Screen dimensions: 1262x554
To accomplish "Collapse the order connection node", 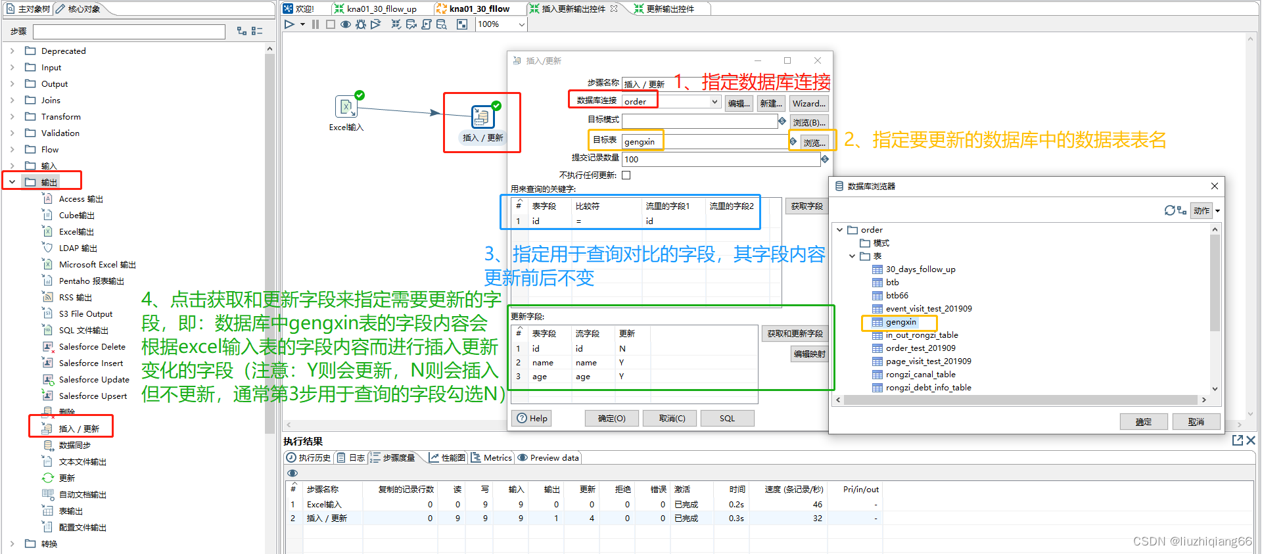I will [x=839, y=229].
